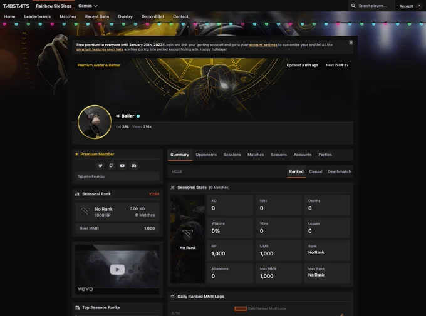Open the Discord social link icon
Screen dimensions: 426x316
[133, 166]
